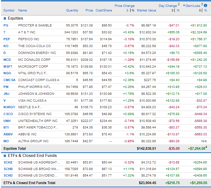The width and height of the screenshot is (211, 188).
Task: Open the PM symbol link
Action: click(6, 87)
